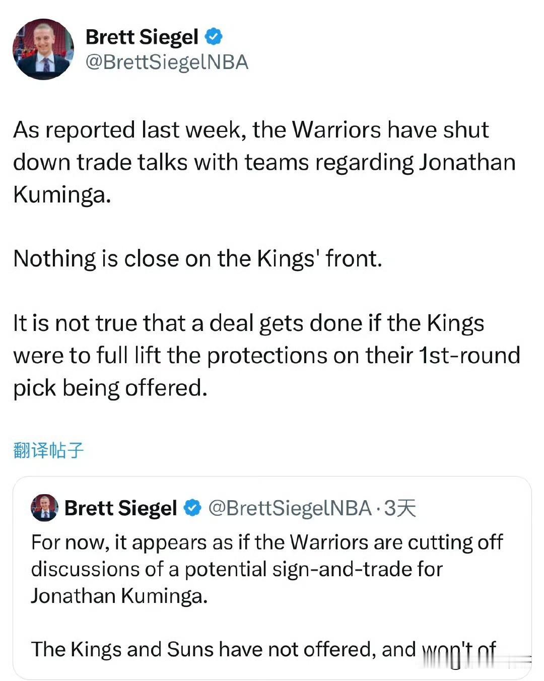Open the quoted tweet about sign-and-trade discussions
This screenshot has width=544, height=681.
tap(272, 577)
